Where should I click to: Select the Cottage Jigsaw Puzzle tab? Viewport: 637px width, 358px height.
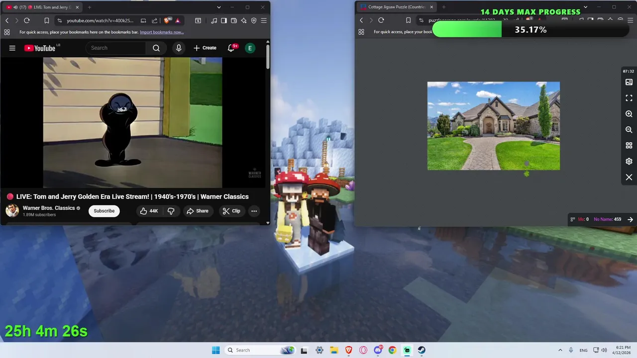click(x=396, y=7)
